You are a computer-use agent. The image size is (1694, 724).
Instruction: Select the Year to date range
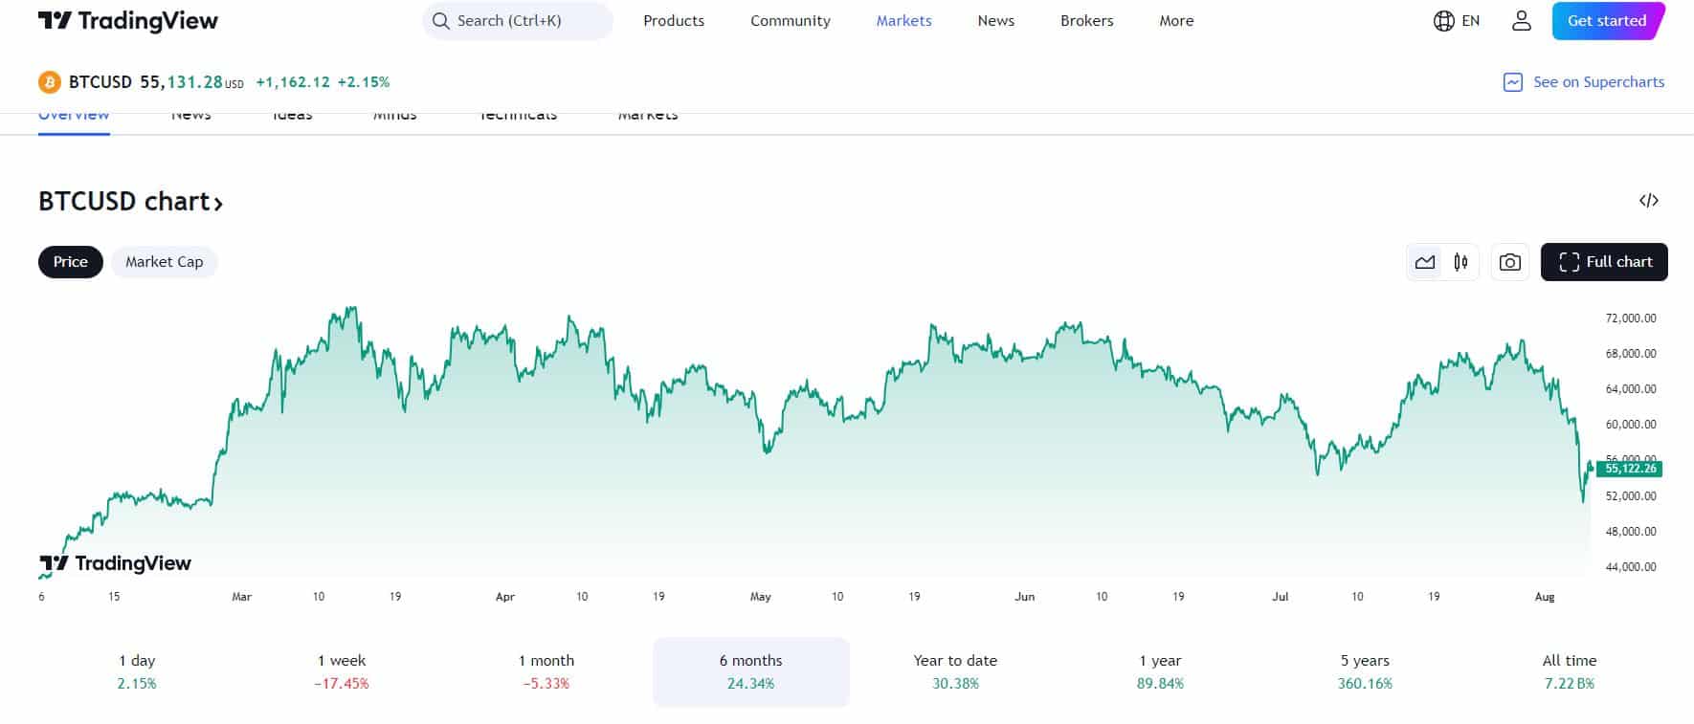point(955,672)
